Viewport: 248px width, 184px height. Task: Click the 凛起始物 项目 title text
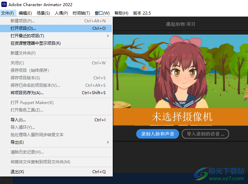[180, 24]
